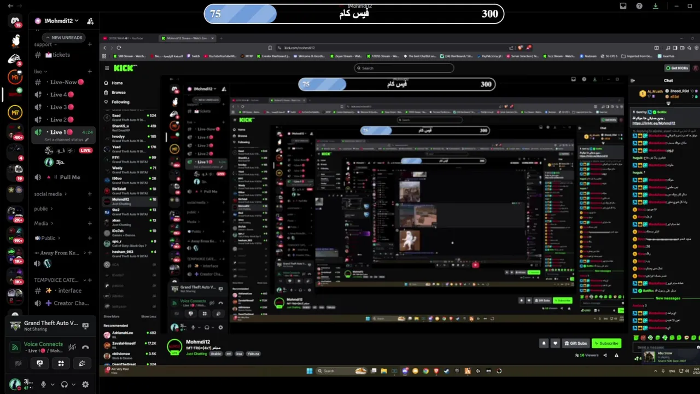
Task: Open the voice activities launcher button
Action: tap(61, 363)
